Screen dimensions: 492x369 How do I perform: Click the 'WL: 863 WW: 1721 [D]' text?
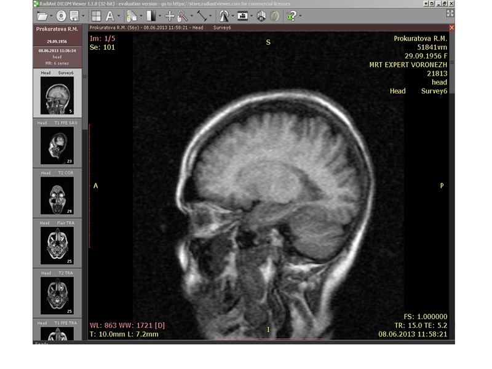click(x=127, y=325)
